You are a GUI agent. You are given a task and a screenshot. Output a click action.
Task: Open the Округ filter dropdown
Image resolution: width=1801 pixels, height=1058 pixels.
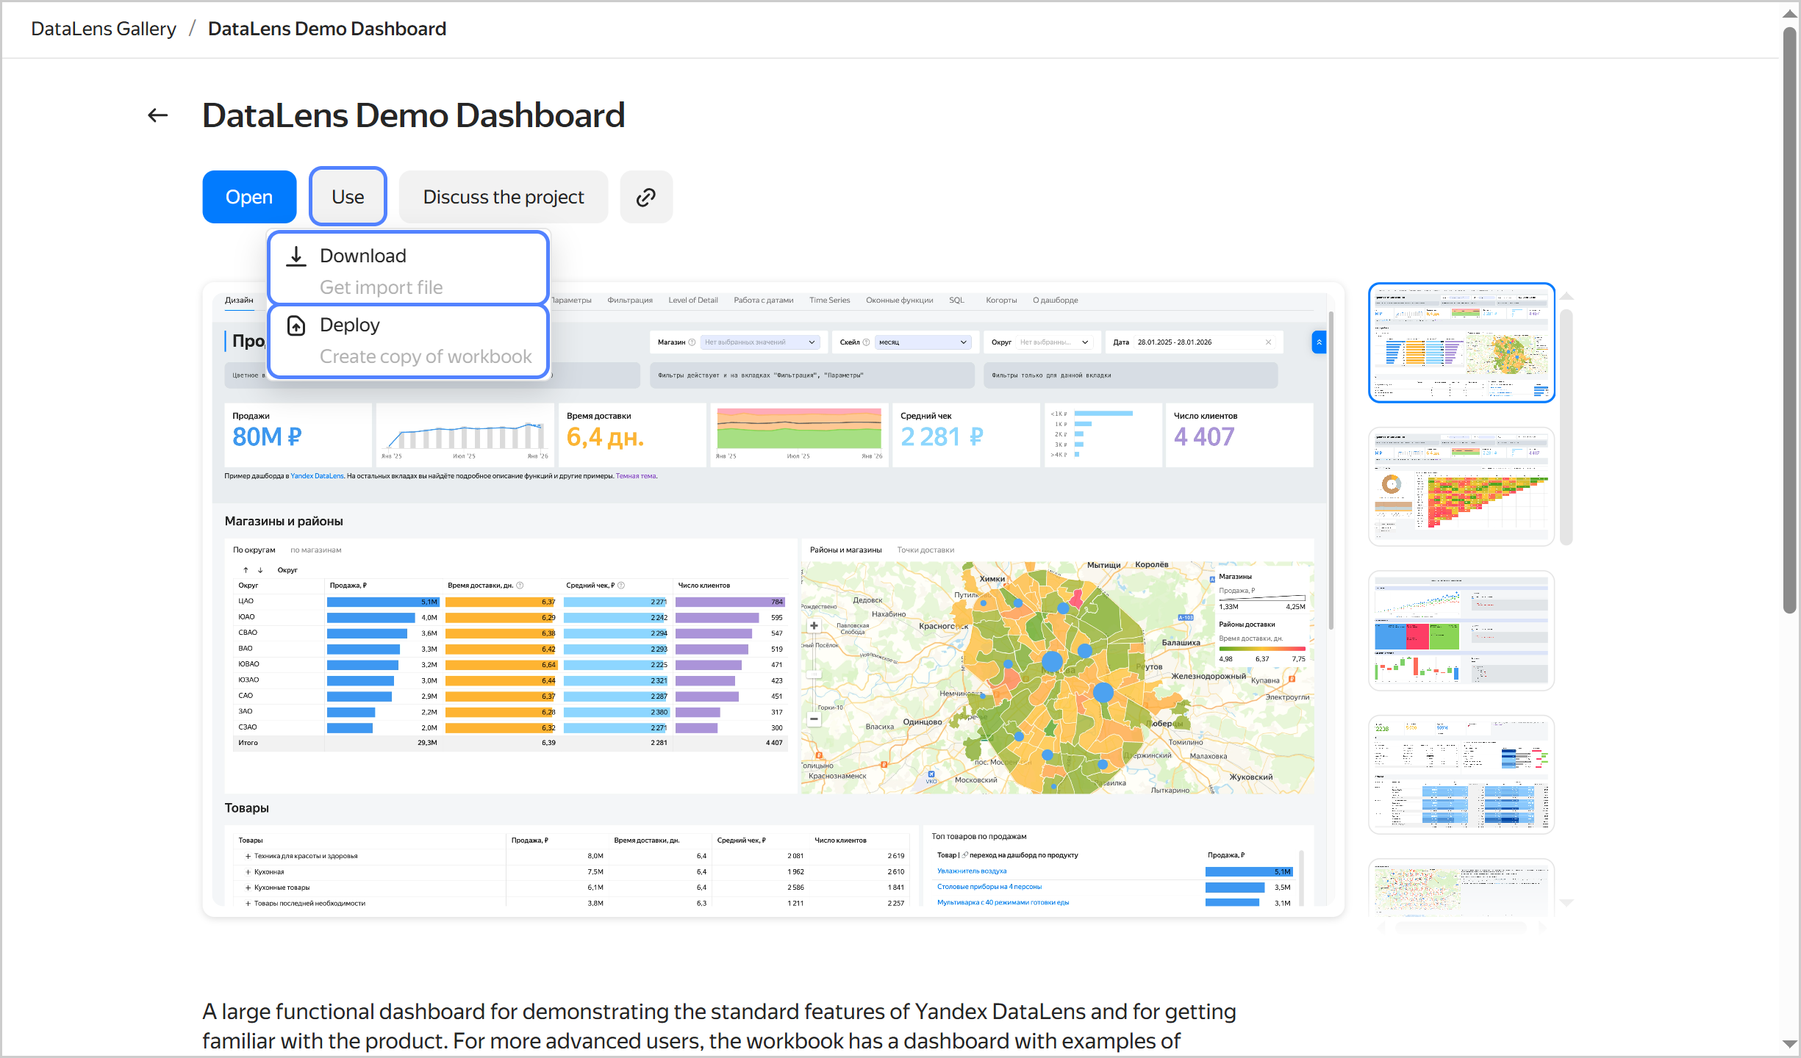pyautogui.click(x=1054, y=342)
